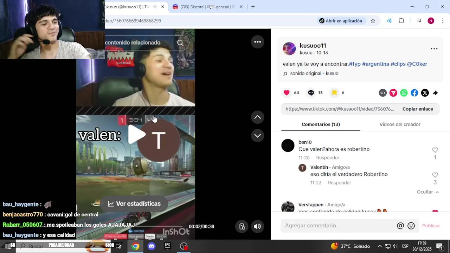The width and height of the screenshot is (450, 253).
Task: Close the Discord browser tab
Action: tap(241, 7)
